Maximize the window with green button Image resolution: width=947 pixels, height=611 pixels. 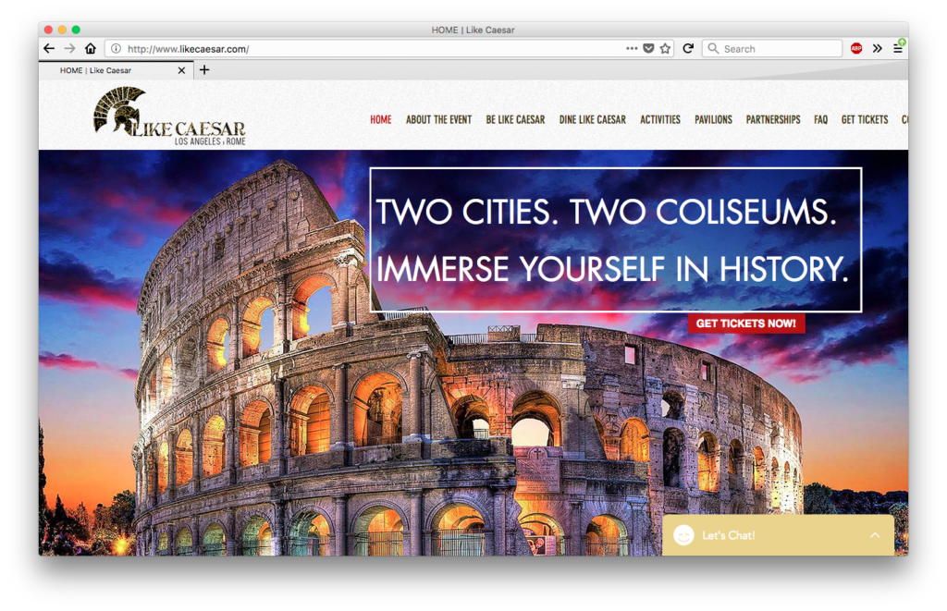click(76, 30)
